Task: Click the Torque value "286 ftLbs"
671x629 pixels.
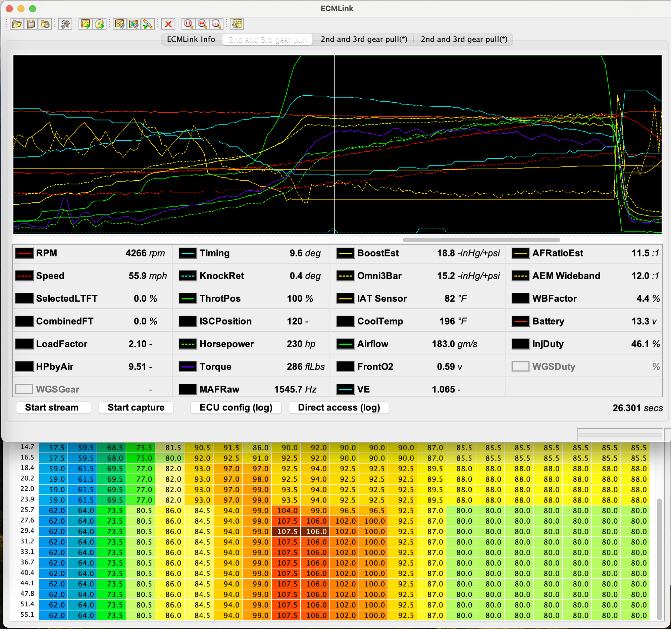Action: click(x=306, y=367)
